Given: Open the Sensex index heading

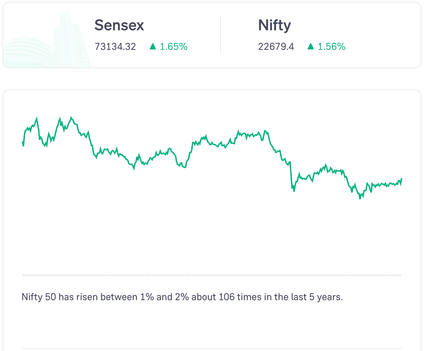Looking at the screenshot, I should pos(119,25).
